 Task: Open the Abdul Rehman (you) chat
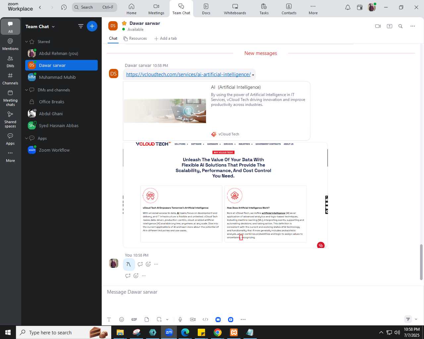pyautogui.click(x=61, y=53)
